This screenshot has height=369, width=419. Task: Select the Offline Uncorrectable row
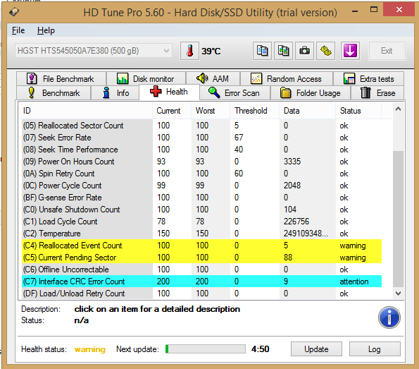coord(201,270)
